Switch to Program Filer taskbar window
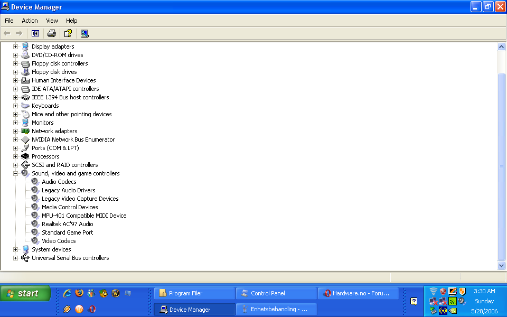 coord(194,293)
